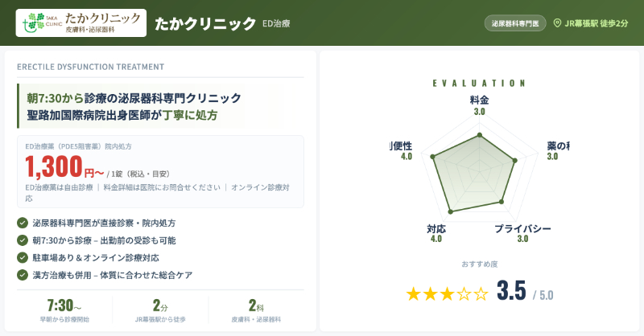Click the check icon beside 朝7:30から診療
The image size is (644, 336).
[22, 240]
